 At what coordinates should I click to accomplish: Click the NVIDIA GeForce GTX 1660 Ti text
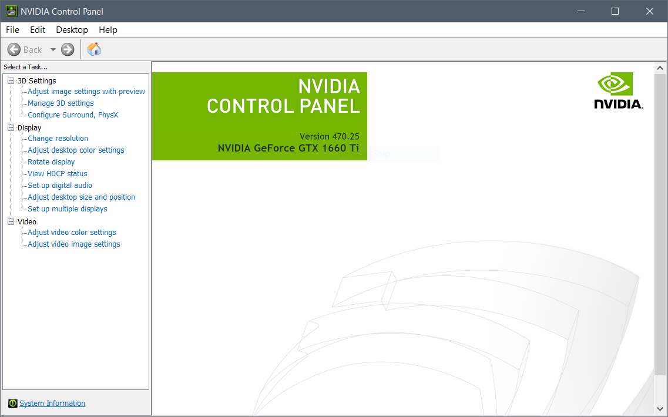[x=288, y=148]
